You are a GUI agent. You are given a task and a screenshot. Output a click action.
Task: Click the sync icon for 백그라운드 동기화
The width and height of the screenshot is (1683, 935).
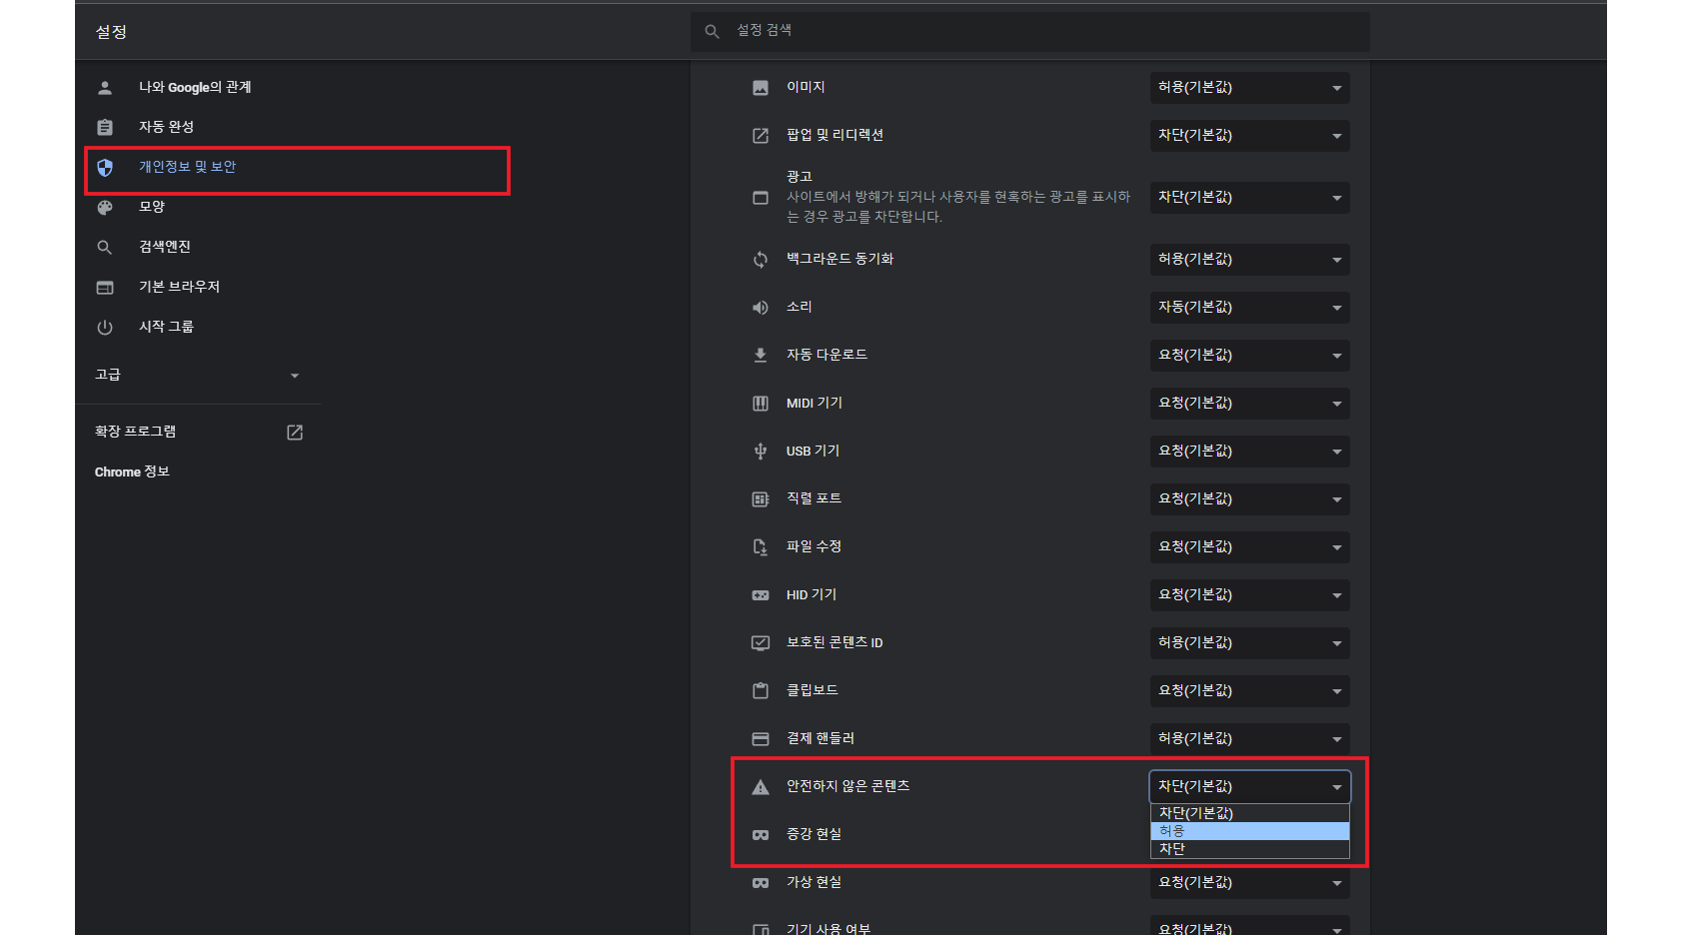tap(761, 260)
